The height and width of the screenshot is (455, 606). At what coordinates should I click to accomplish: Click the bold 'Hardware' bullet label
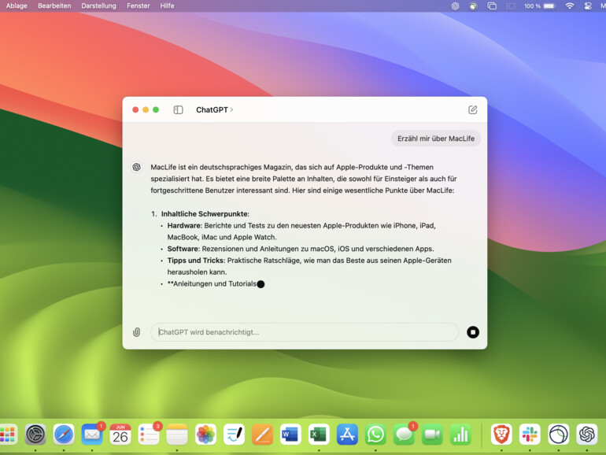184,225
